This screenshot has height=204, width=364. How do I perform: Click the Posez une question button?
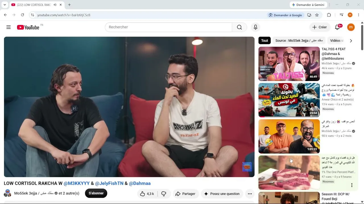tap(222, 194)
